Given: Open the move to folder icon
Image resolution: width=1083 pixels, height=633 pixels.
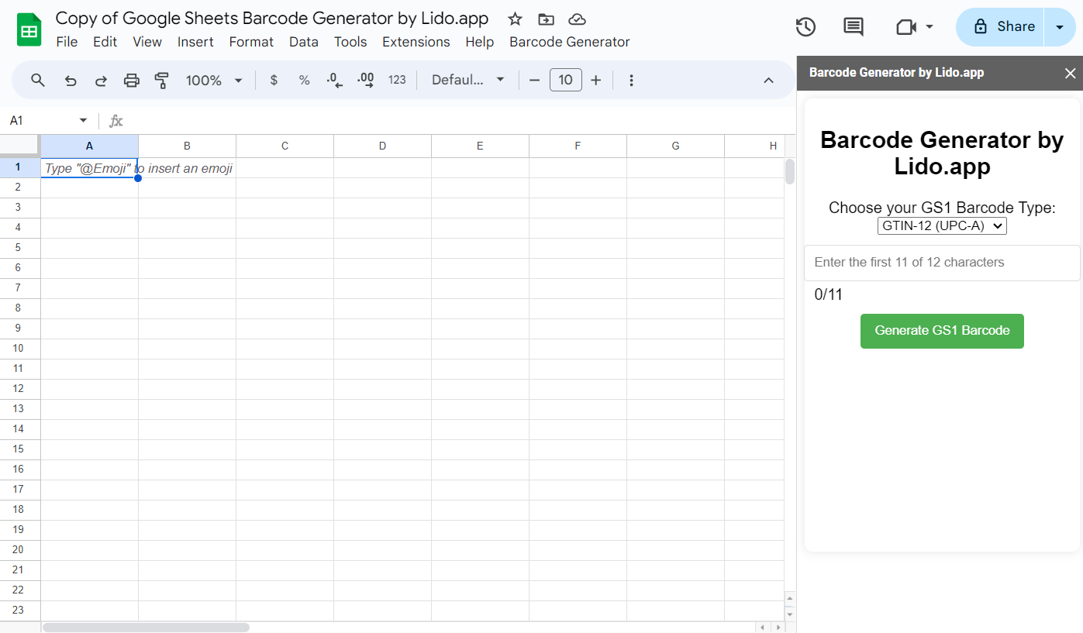Looking at the screenshot, I should pyautogui.click(x=546, y=19).
